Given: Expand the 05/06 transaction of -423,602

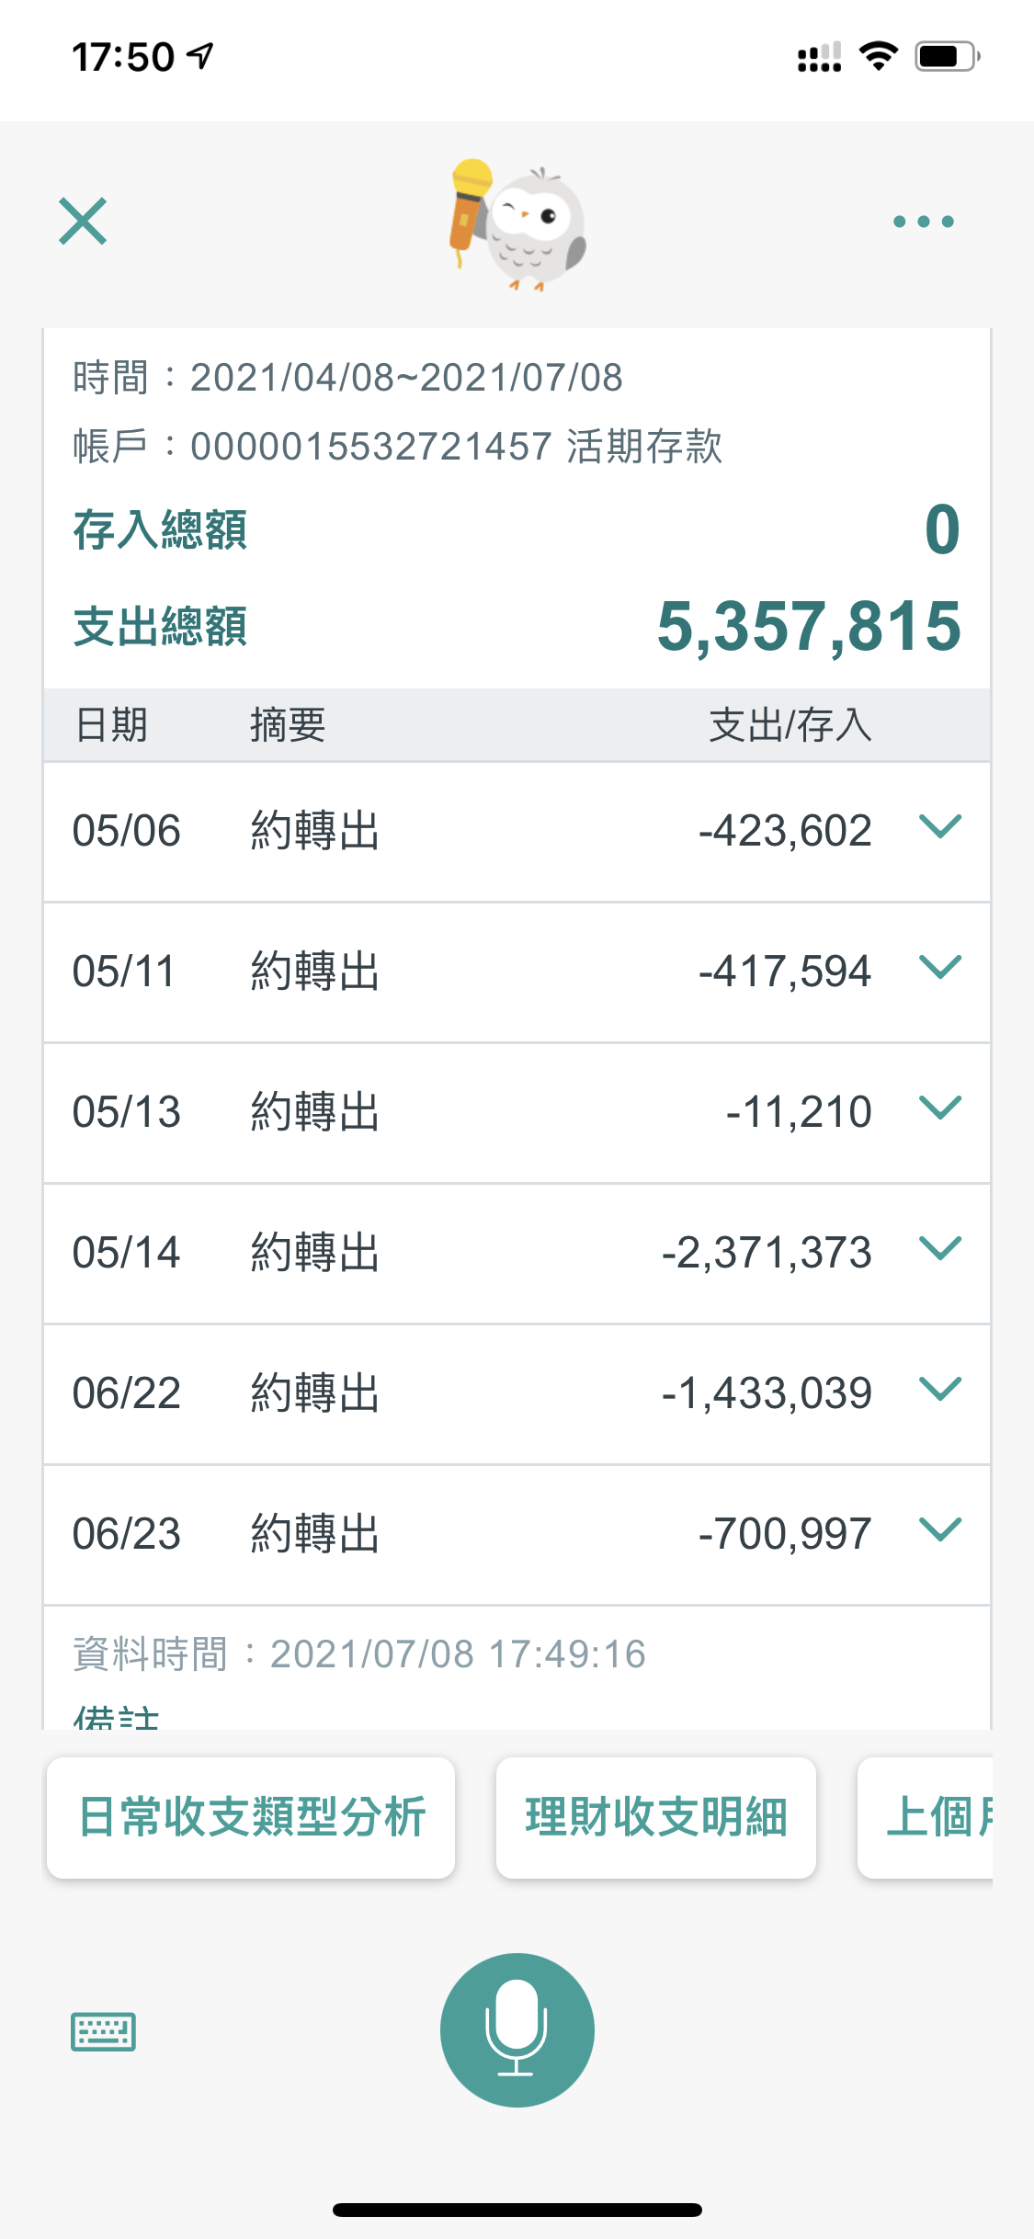Looking at the screenshot, I should (x=939, y=827).
